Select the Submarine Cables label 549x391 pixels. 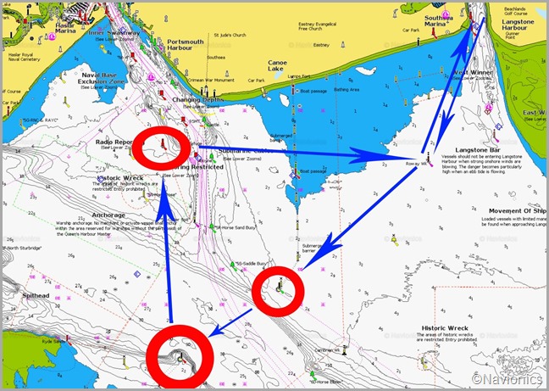[246, 151]
